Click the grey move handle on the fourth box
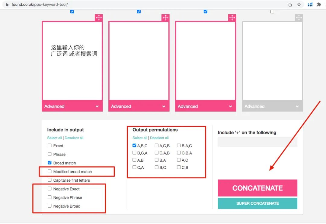The image size is (326, 224). point(299,18)
